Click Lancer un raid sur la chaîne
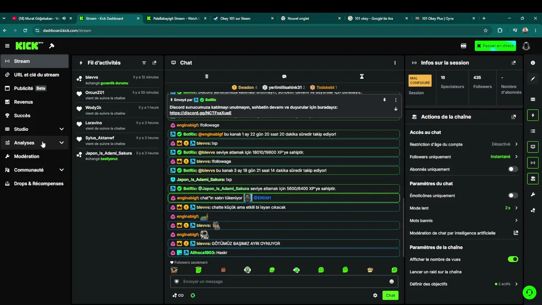 click(436, 272)
